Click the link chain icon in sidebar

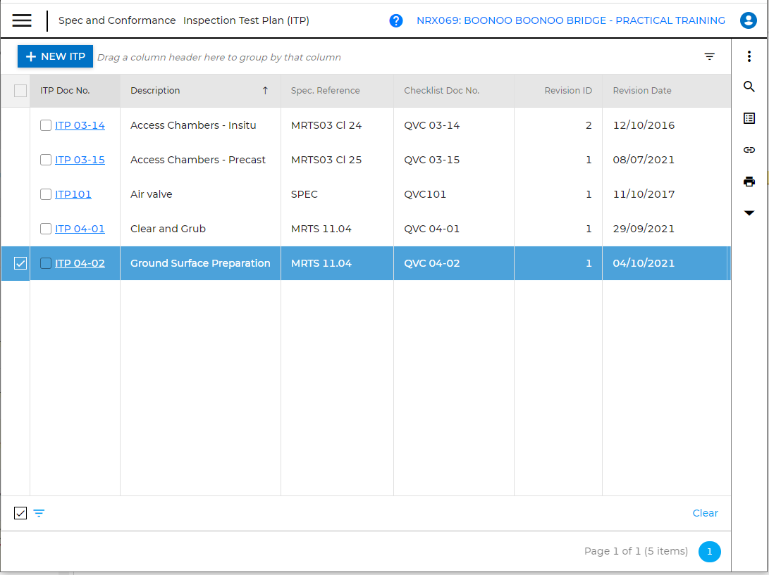(x=749, y=150)
